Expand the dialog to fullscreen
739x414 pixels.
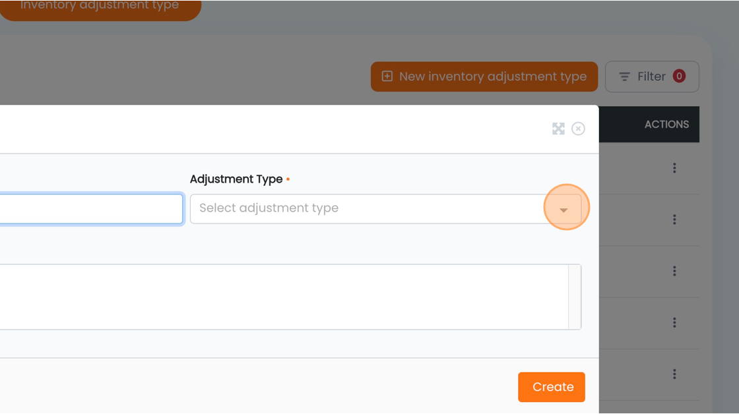(x=558, y=129)
